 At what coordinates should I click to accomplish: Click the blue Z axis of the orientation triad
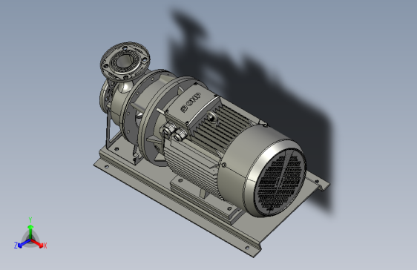pos(22,243)
